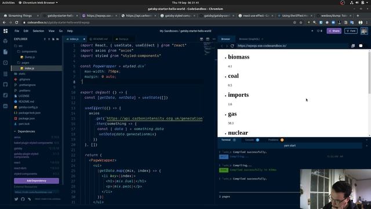This screenshot has width=371, height=209.
Task: Open the Server Control sidebar icon
Action: click(5, 74)
